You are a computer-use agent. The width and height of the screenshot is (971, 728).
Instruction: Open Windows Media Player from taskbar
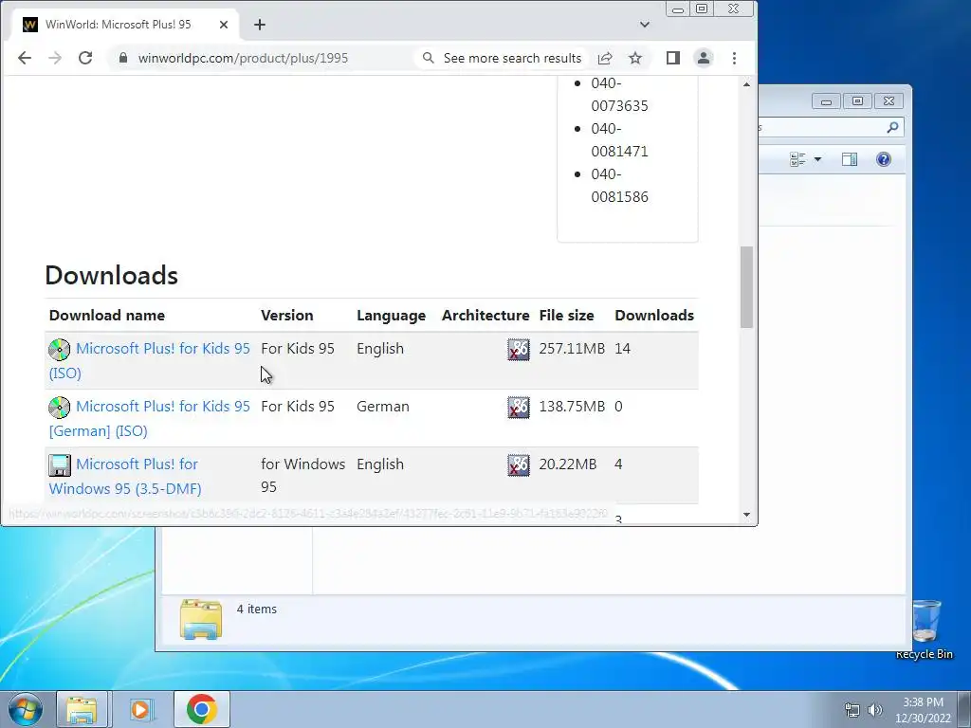[140, 709]
